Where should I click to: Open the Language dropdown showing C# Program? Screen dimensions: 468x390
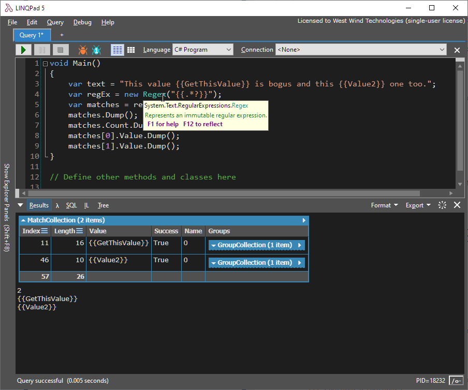click(203, 50)
